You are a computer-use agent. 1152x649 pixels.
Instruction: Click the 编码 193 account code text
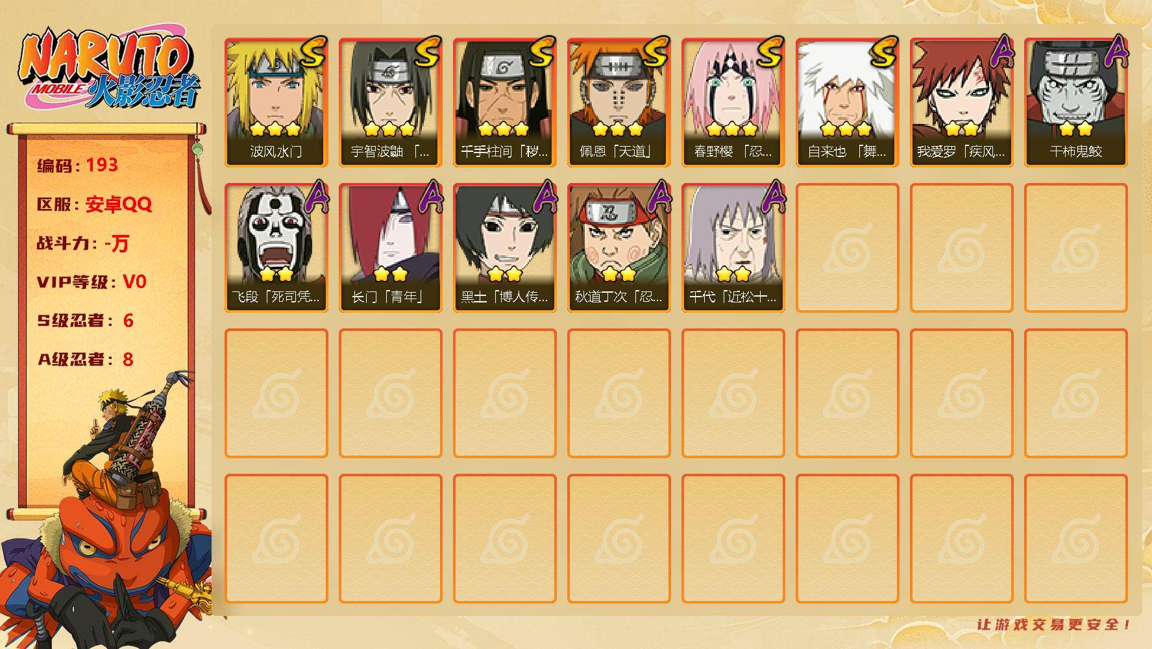(x=78, y=165)
